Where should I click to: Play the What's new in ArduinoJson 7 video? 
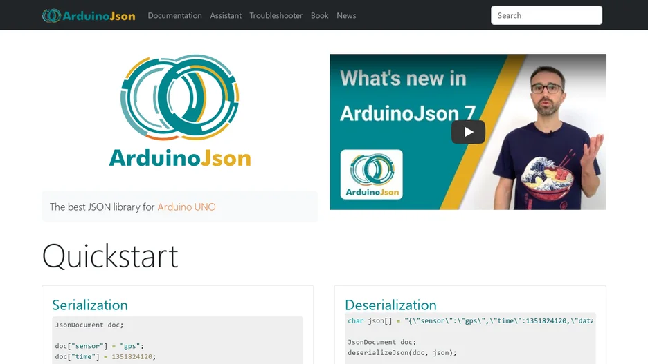coord(468,132)
